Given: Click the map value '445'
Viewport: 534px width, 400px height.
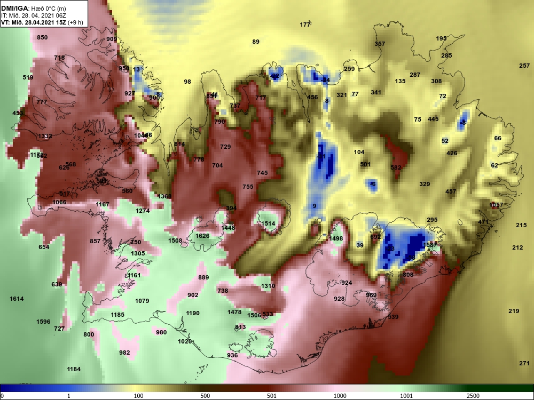Looking at the screenshot, I should pyautogui.click(x=433, y=119).
